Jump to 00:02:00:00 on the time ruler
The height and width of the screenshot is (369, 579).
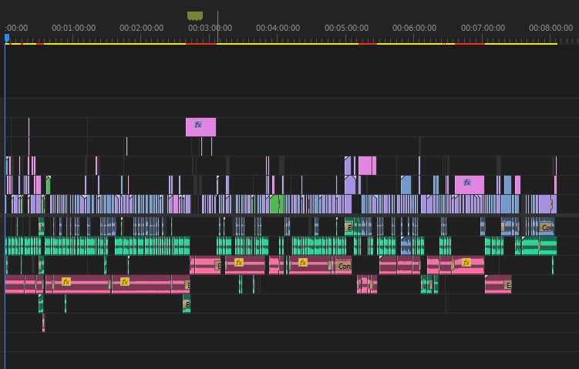coord(141,28)
